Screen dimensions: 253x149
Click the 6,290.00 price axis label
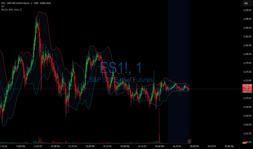(247, 10)
